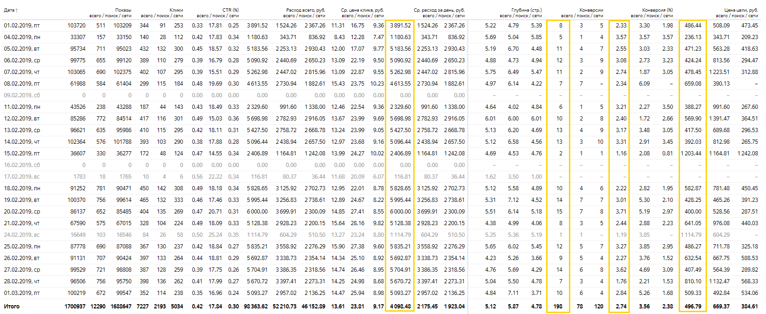
Task: Click the Конверсия (%) column header
Action: point(657,10)
